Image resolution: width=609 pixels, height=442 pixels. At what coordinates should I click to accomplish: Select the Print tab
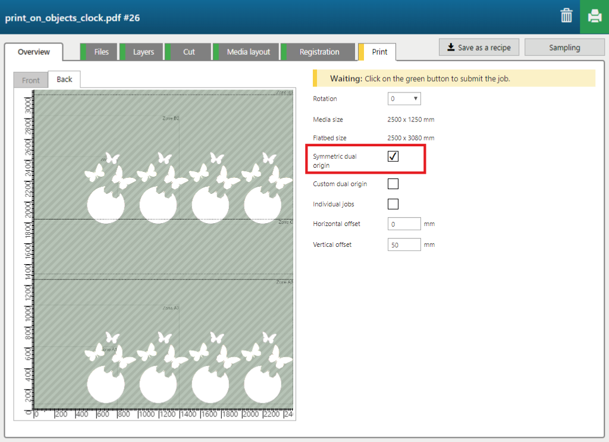(379, 52)
